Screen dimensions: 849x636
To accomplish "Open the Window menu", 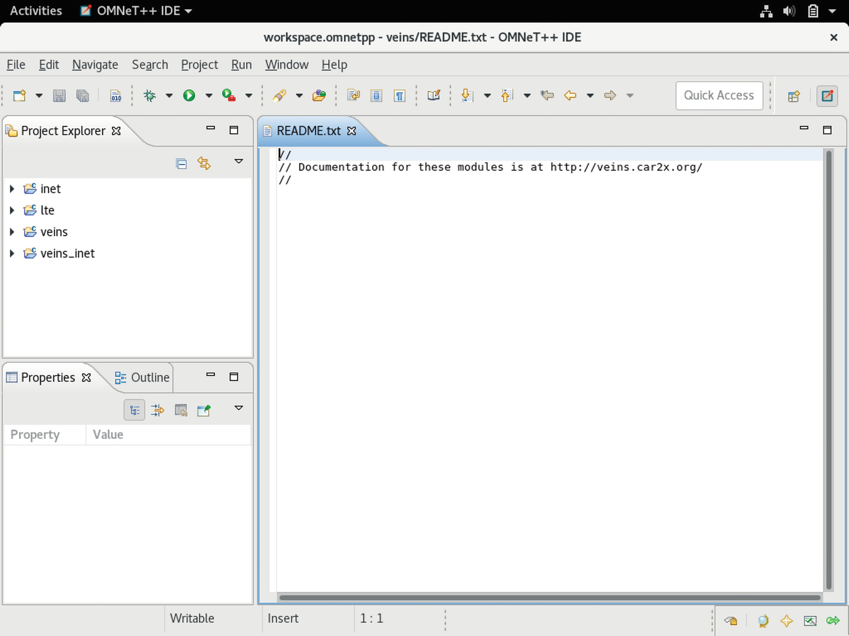I will (287, 64).
